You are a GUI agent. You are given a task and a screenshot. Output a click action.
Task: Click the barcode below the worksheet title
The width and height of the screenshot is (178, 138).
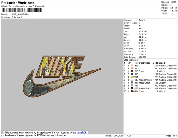22,10
